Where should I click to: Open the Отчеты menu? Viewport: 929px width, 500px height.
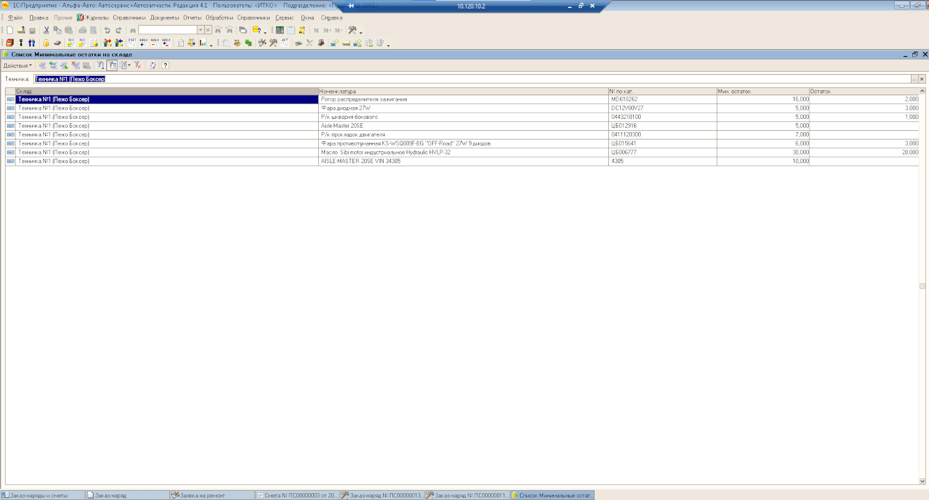[192, 17]
